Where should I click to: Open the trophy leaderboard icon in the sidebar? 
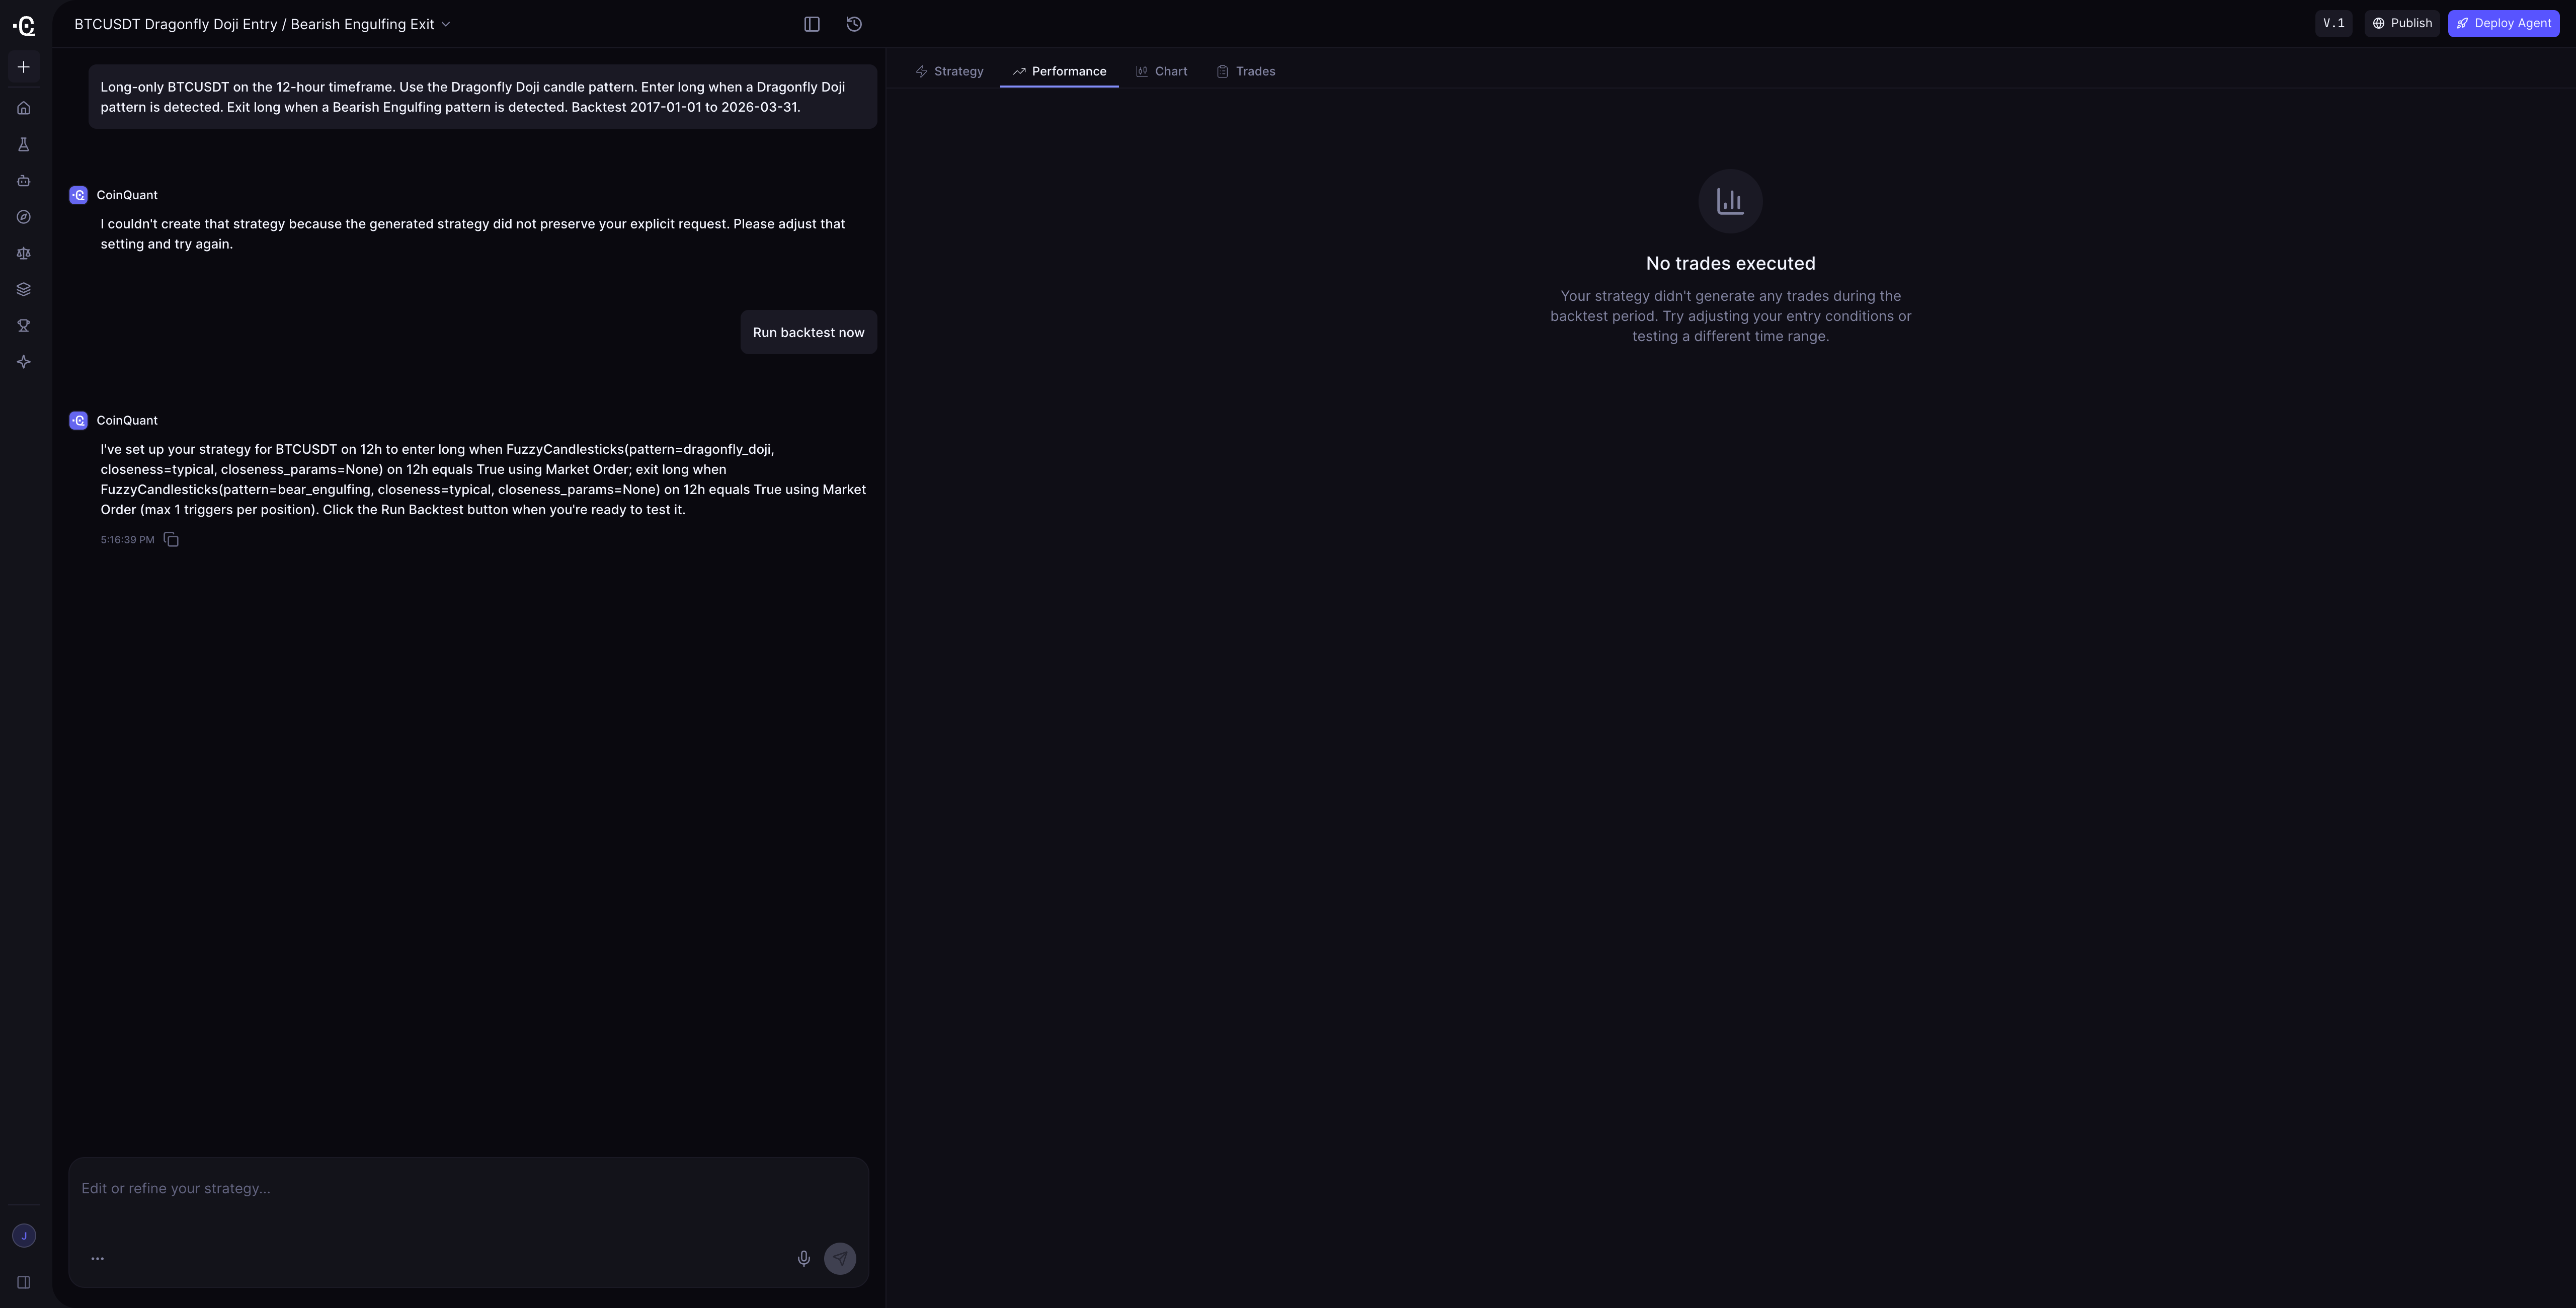tap(24, 326)
